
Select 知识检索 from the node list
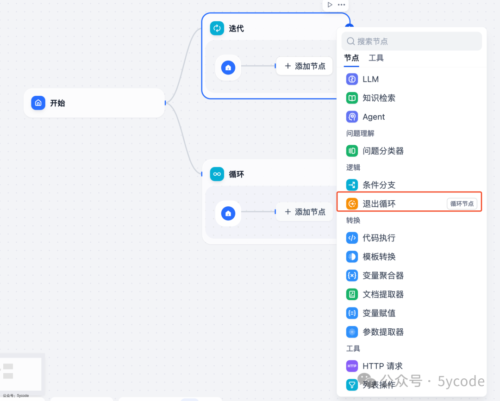tap(412, 98)
